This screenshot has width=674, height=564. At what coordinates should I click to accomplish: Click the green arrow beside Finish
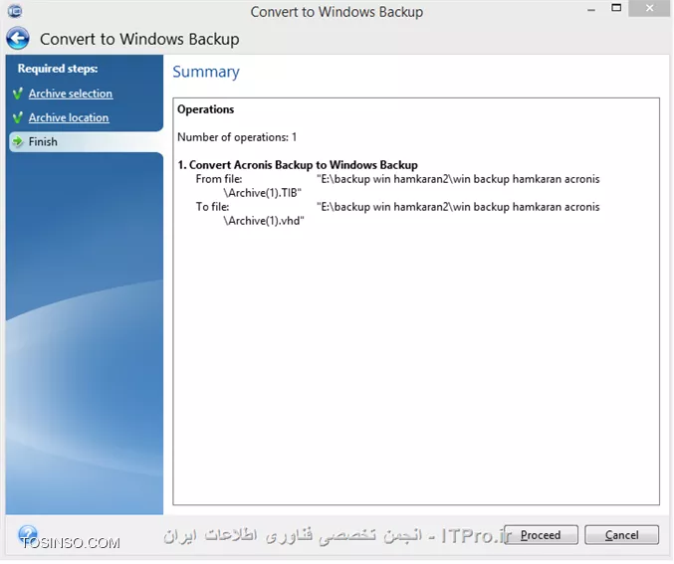[x=18, y=141]
